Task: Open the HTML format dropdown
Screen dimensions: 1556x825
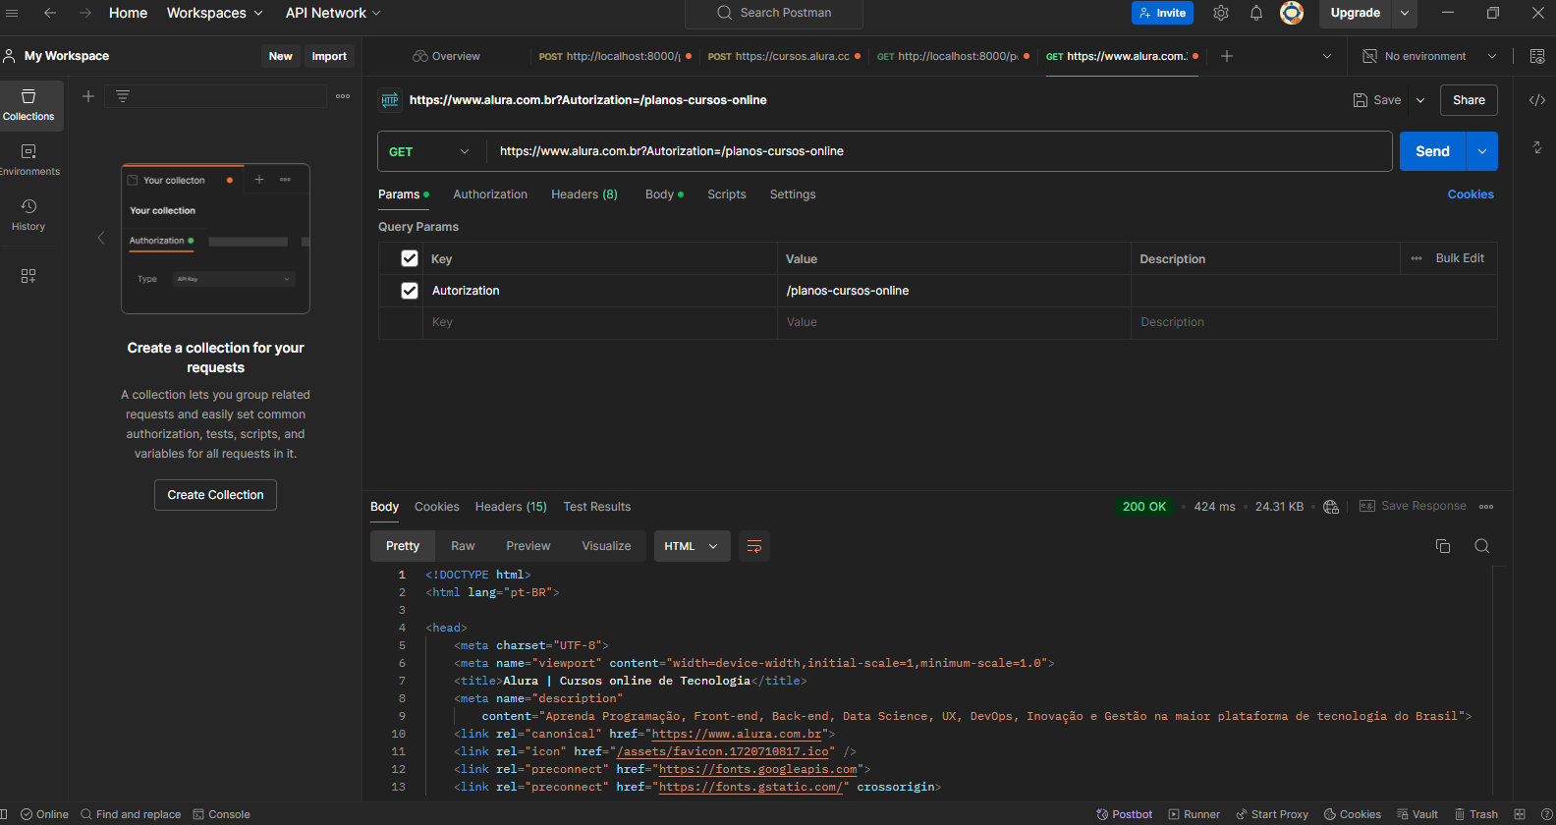Action: tap(692, 546)
